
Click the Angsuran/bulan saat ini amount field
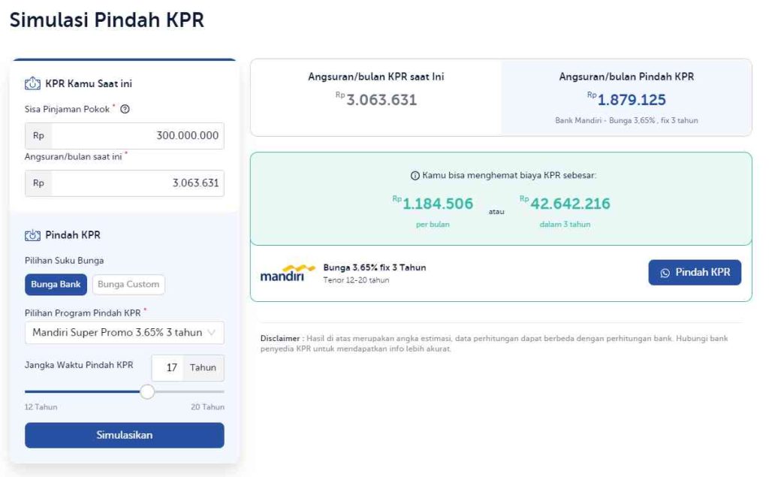[x=135, y=183]
